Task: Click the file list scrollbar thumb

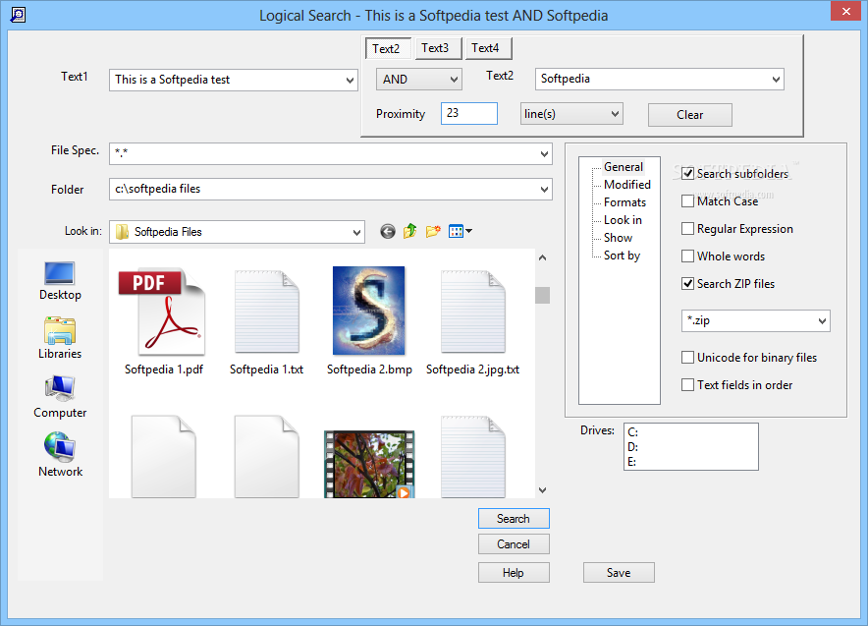Action: tap(542, 295)
